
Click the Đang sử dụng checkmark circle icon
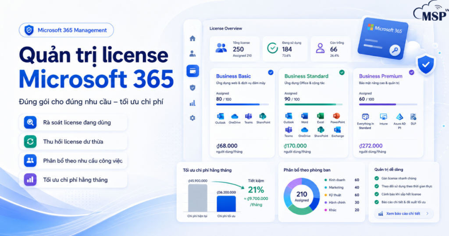[x=272, y=48]
